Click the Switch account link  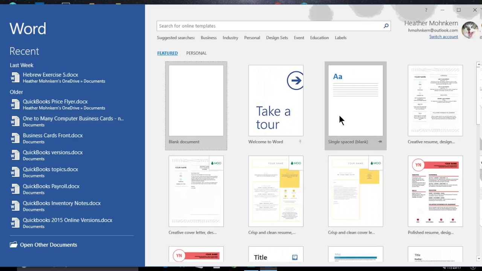point(444,37)
